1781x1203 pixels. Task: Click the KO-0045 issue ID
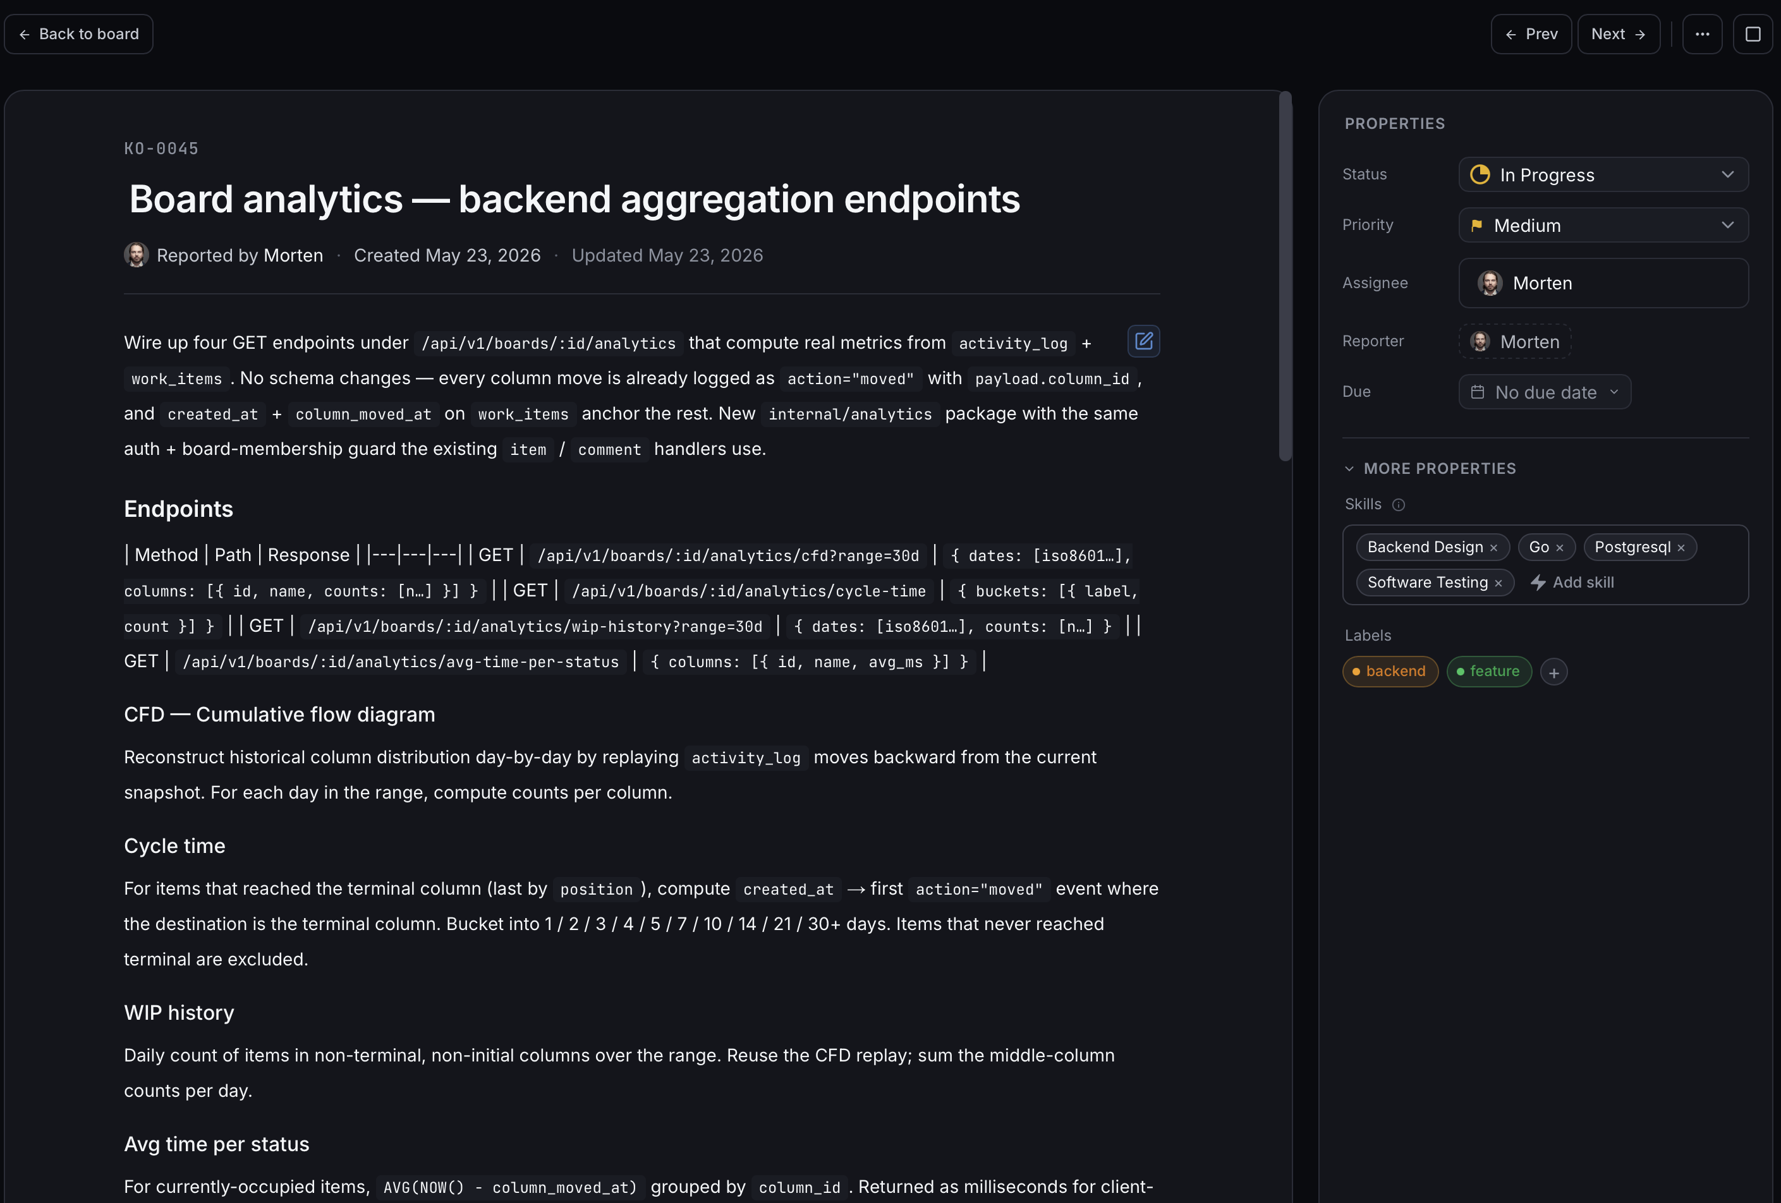[x=162, y=148]
